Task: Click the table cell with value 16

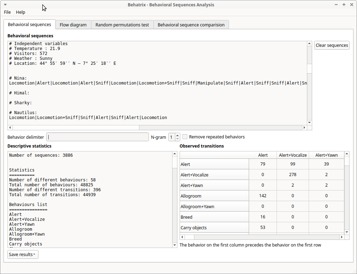Action: pyautogui.click(x=263, y=217)
